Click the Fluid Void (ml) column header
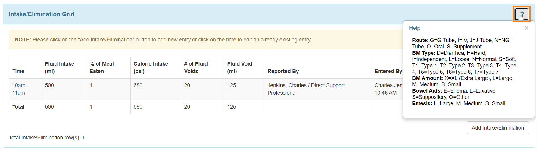Screen dimensions: 537x150 [240, 67]
